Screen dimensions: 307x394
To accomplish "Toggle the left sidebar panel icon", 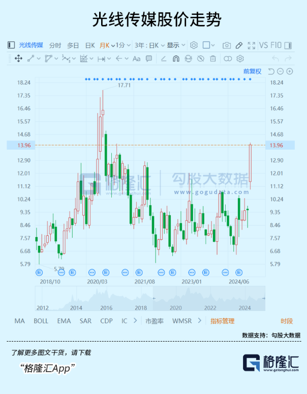I will 11,45.
